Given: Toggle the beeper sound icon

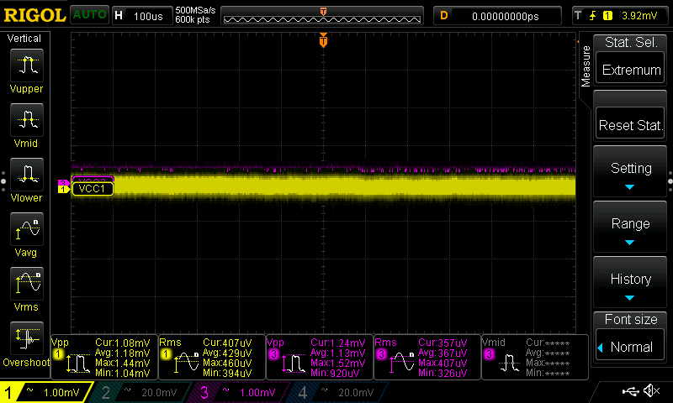Looking at the screenshot, I should [x=651, y=391].
